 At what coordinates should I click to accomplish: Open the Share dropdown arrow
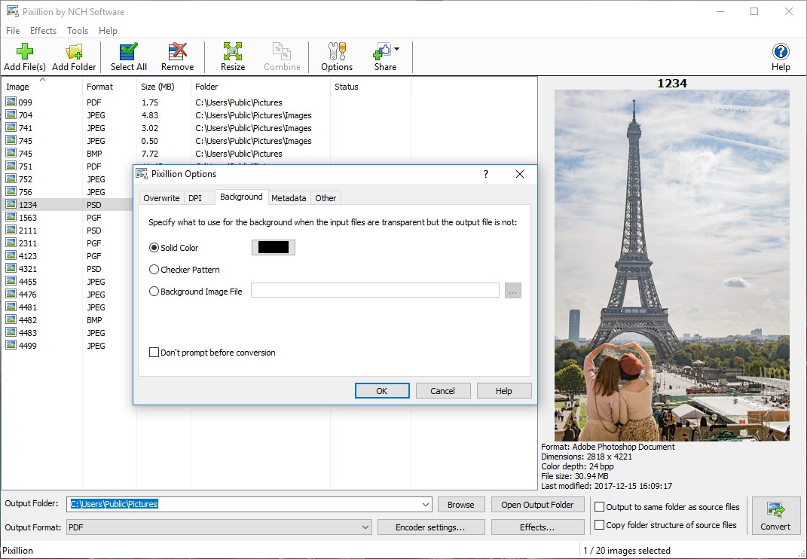tap(395, 47)
